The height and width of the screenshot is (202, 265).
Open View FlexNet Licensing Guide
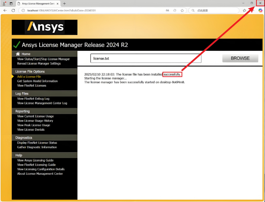36,165
